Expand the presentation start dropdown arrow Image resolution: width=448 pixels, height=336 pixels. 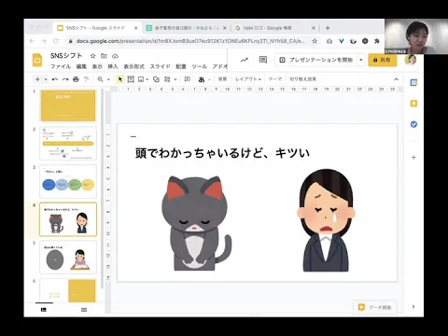click(x=361, y=60)
